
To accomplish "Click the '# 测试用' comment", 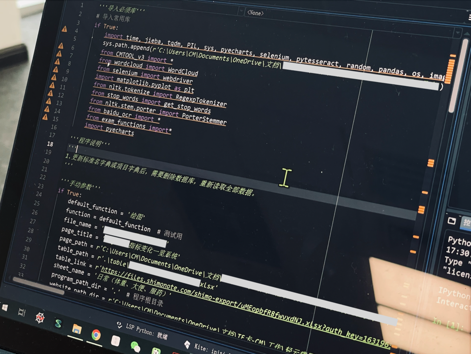I will (x=170, y=233).
